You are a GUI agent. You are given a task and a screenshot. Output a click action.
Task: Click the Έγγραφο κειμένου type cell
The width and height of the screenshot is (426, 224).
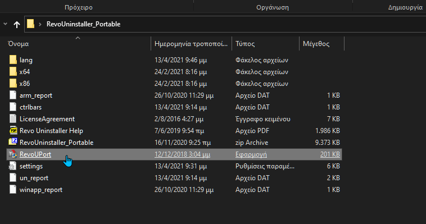[262, 119]
